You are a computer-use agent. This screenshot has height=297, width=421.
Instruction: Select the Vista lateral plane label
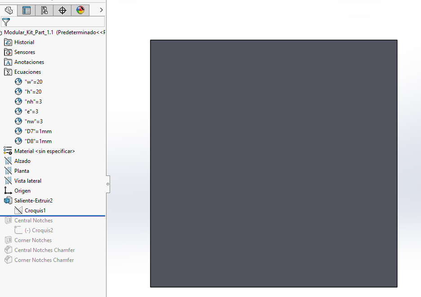tap(28, 181)
